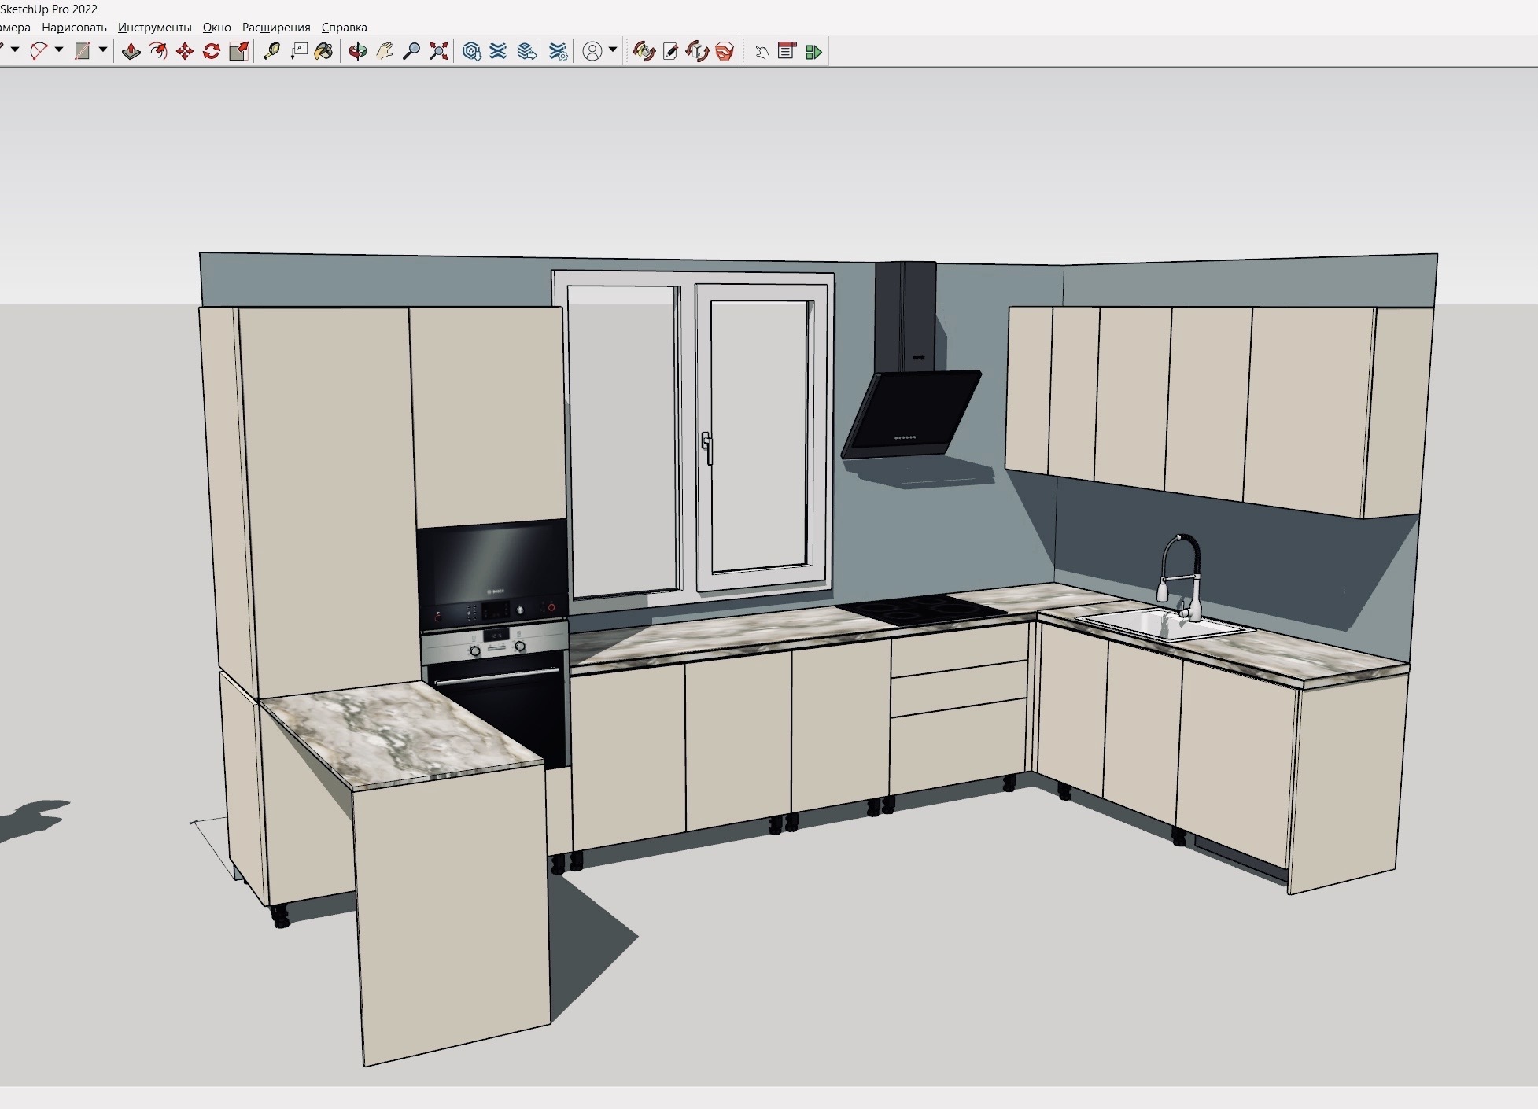Viewport: 1538px width, 1109px height.
Task: Select the Paint Bucket tool
Action: click(323, 52)
